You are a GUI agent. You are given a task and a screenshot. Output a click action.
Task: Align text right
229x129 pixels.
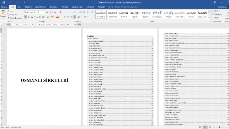tap(71, 17)
